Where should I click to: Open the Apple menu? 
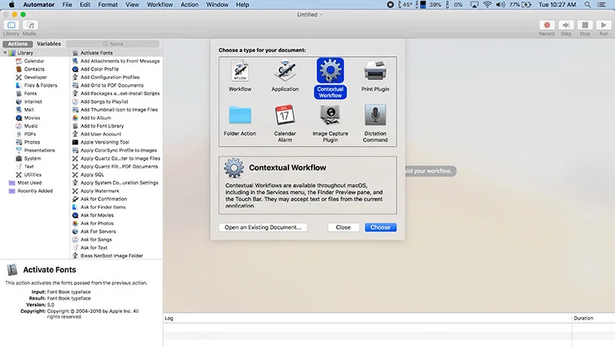pos(12,5)
